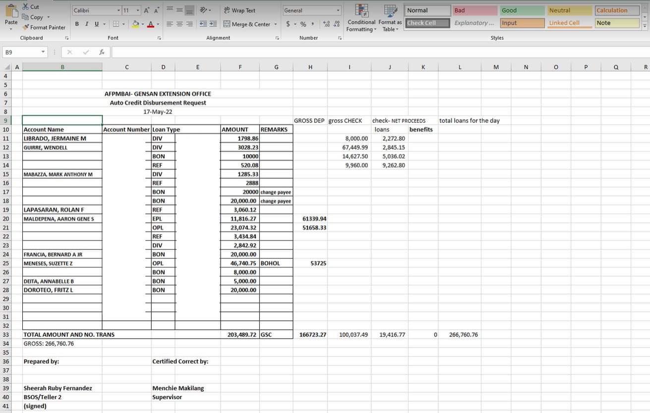This screenshot has width=650, height=413.
Task: Click inside the formula bar
Action: [380, 52]
